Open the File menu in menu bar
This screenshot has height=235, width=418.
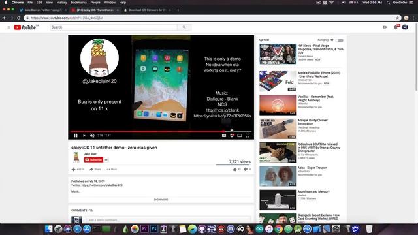(30, 3)
